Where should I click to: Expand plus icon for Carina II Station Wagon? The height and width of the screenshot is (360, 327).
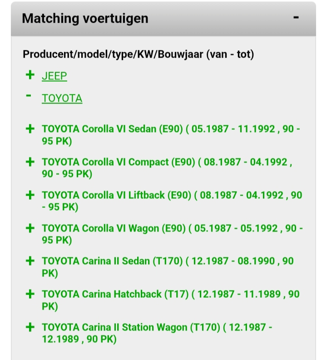(30, 327)
